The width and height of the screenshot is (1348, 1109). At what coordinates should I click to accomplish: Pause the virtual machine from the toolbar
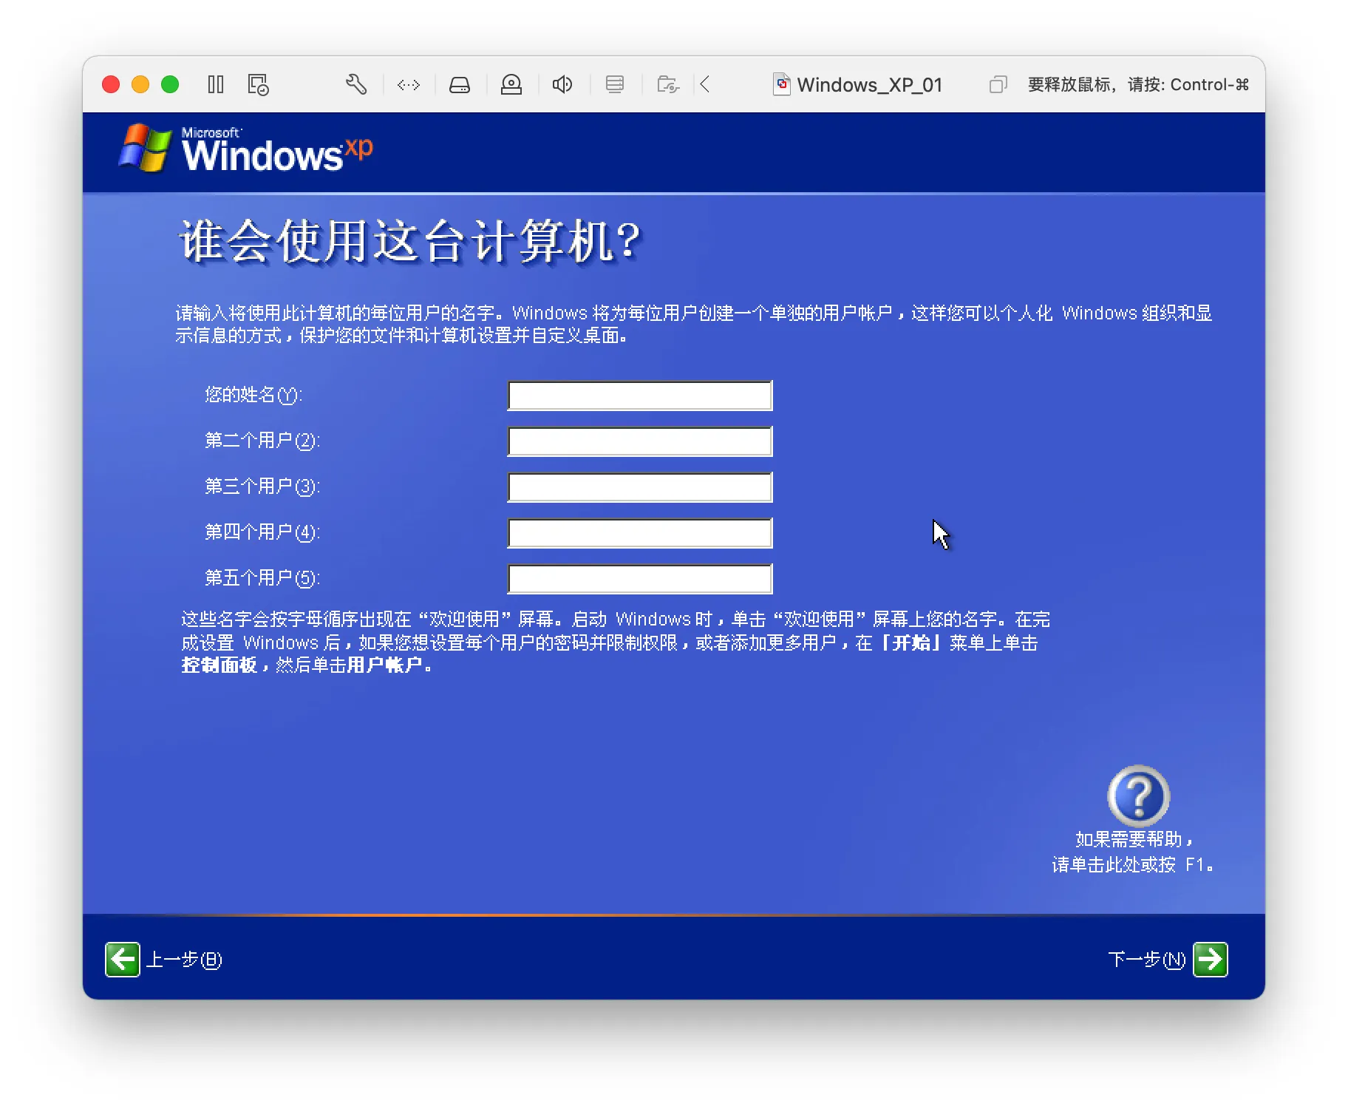click(216, 84)
